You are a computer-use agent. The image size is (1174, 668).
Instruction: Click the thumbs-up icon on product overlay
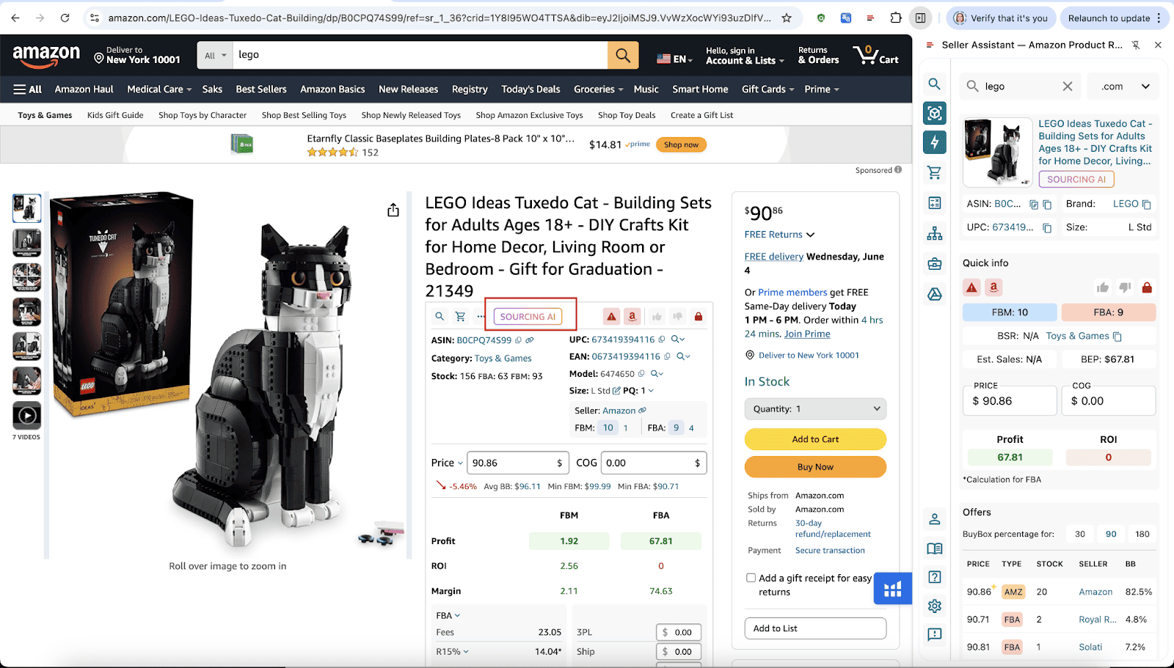[x=656, y=316]
